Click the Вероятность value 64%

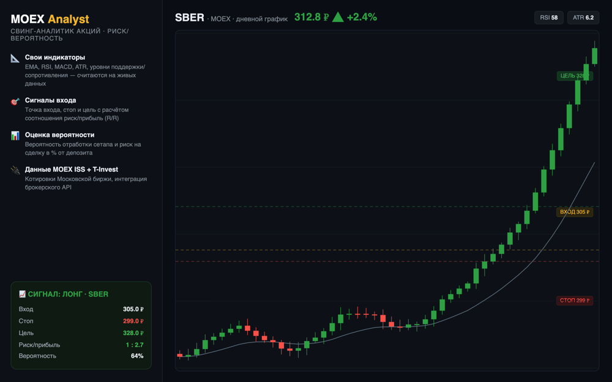pos(137,356)
